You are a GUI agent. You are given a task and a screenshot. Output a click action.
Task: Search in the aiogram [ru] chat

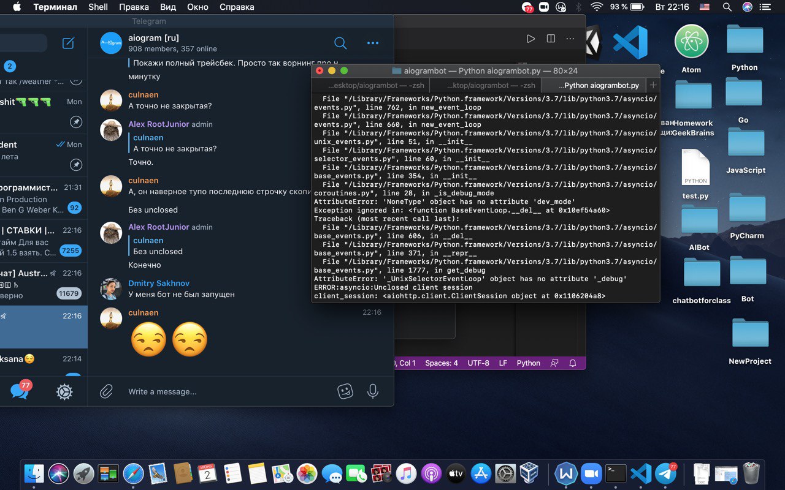click(340, 43)
